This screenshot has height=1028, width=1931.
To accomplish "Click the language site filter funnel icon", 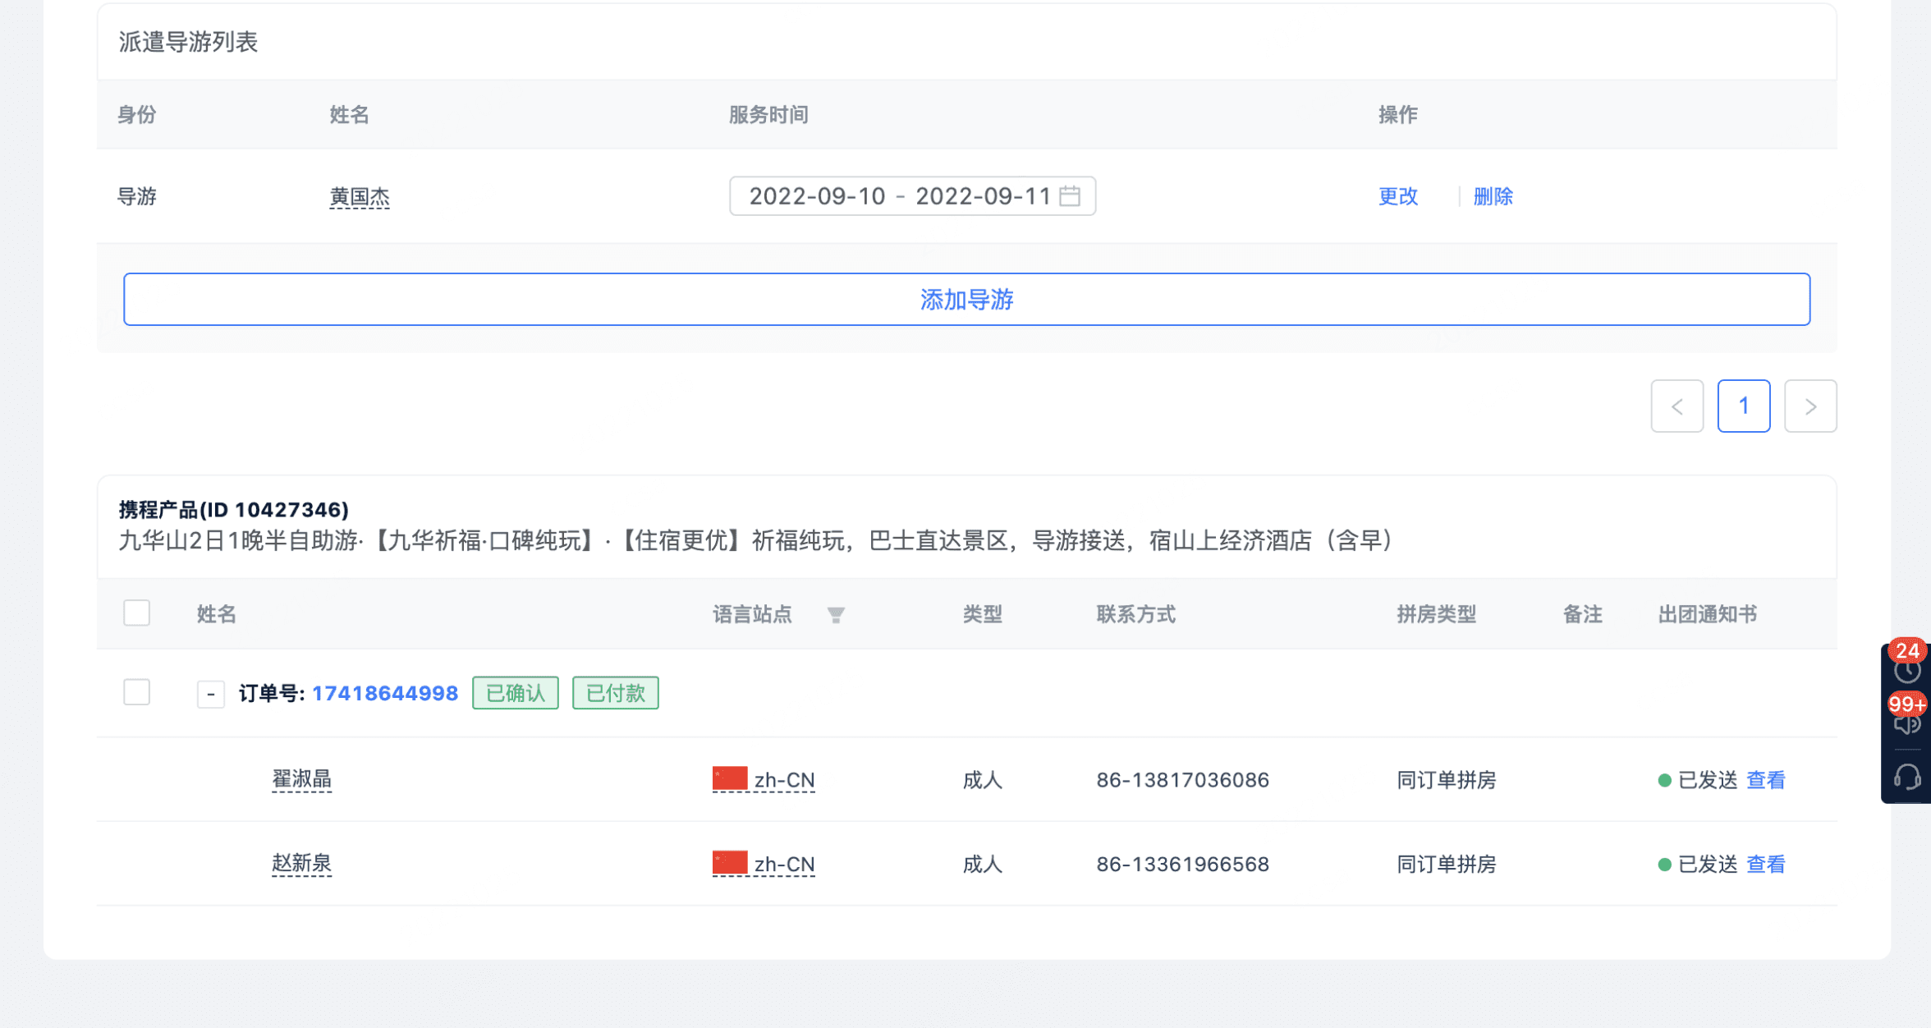I will (836, 615).
